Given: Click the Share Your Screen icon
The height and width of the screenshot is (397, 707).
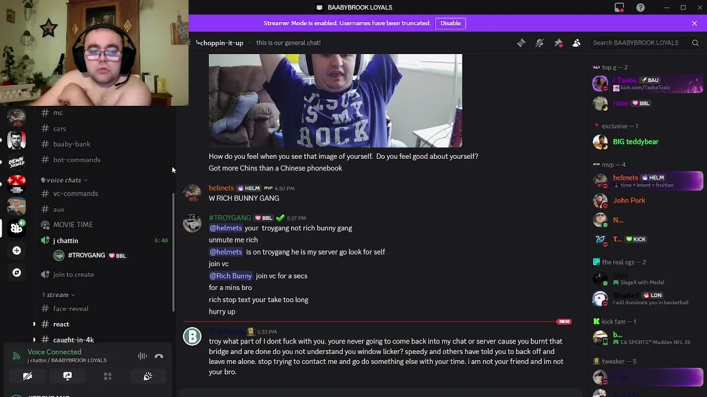Looking at the screenshot, I should click(67, 376).
